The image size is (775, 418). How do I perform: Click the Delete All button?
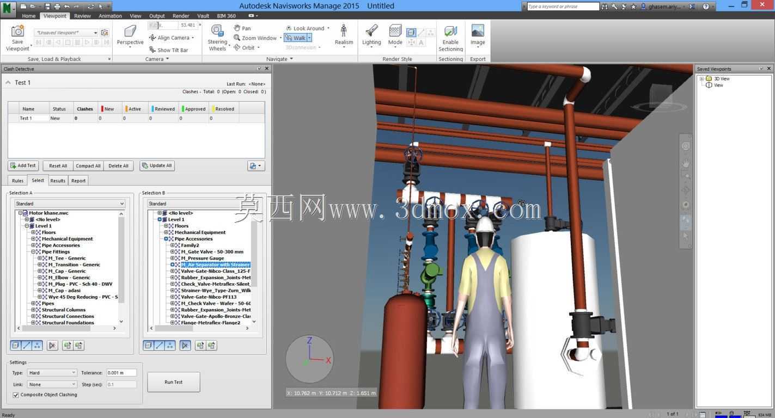pos(118,165)
